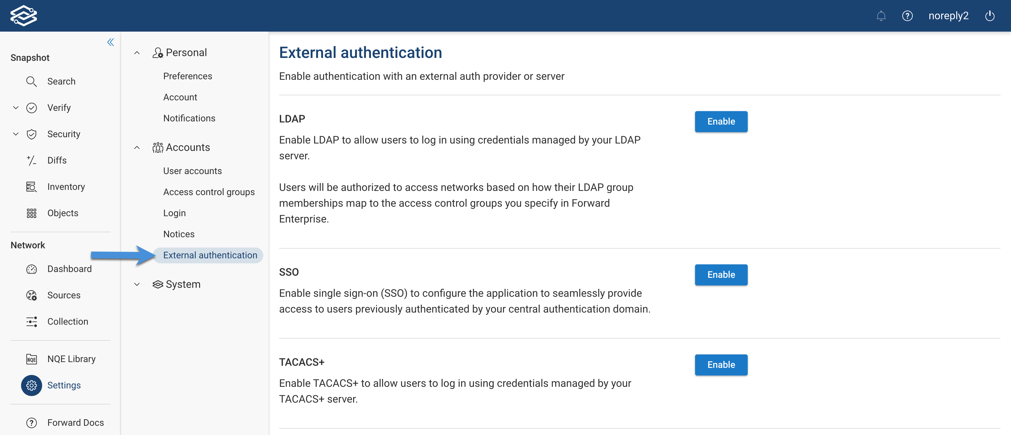This screenshot has width=1011, height=435.
Task: Collapse the Personal settings group
Action: (137, 53)
